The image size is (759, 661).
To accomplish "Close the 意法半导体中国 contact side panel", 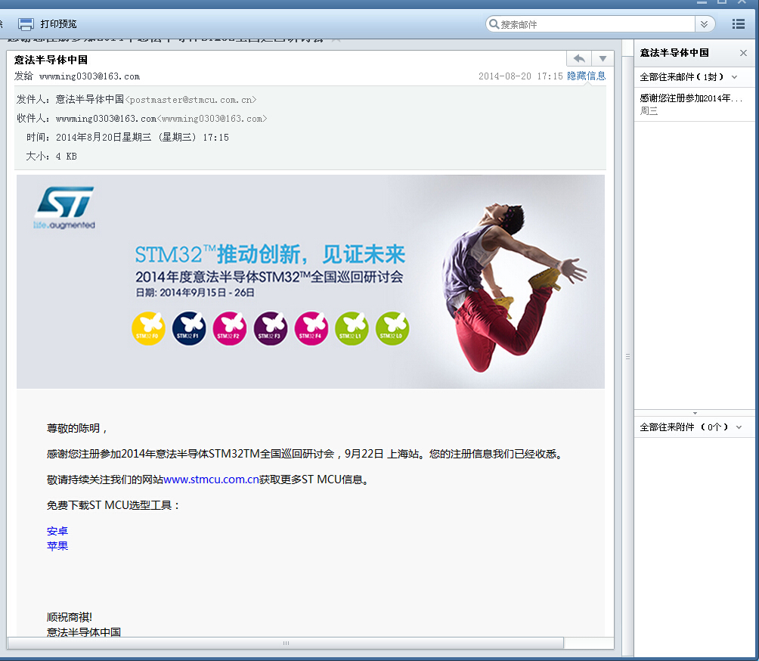I will click(x=744, y=53).
